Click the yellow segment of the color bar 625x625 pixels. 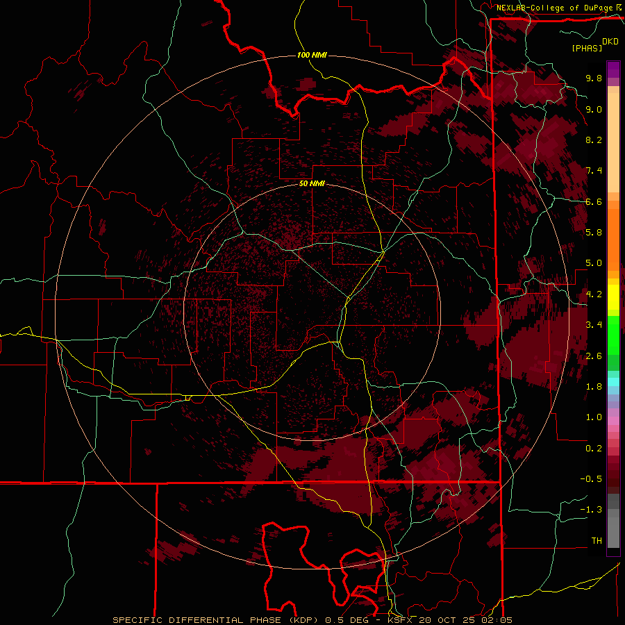tap(613, 297)
